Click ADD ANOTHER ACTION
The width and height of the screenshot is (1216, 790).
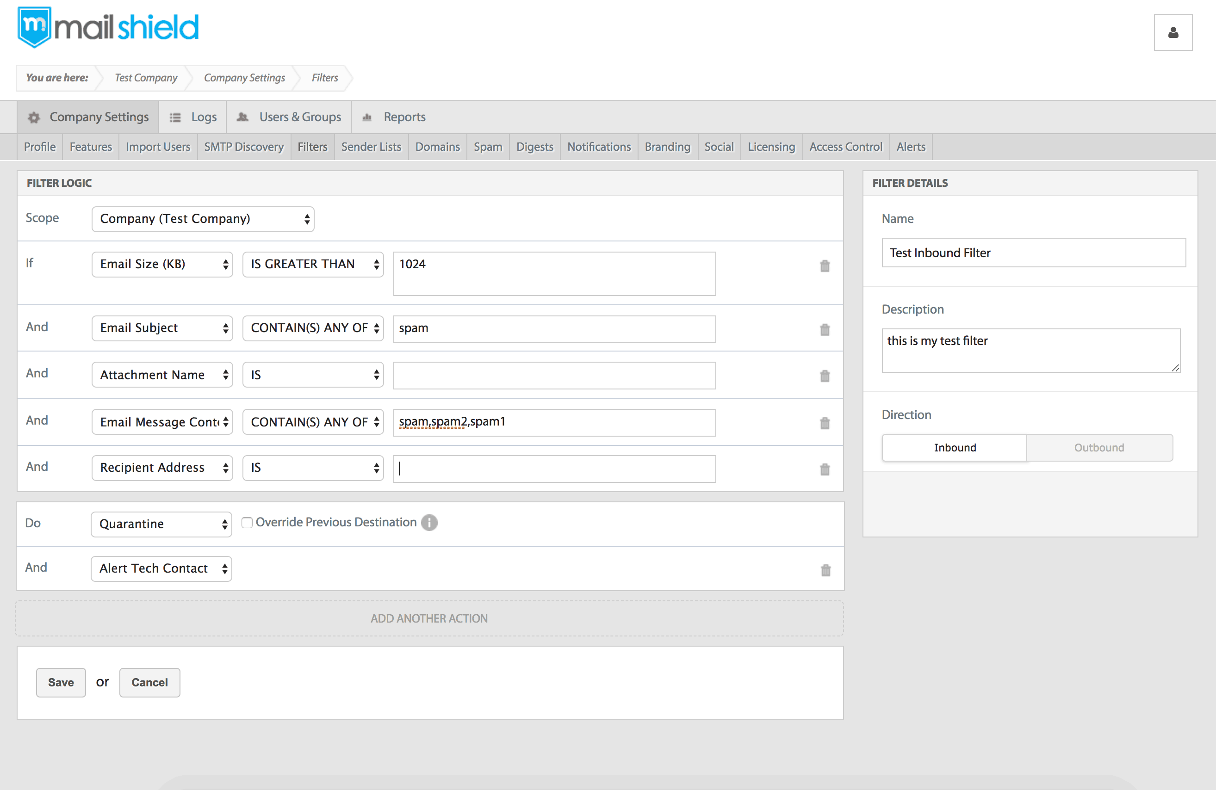tap(429, 618)
